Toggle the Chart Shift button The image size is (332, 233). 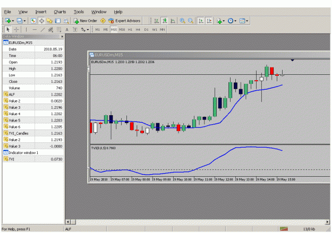coord(209,21)
